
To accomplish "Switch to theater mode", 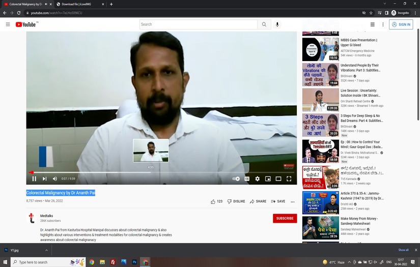I will 278,179.
